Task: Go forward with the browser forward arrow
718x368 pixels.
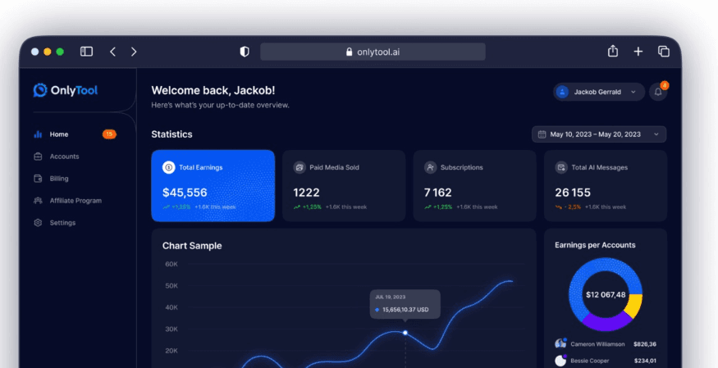Action: 134,52
